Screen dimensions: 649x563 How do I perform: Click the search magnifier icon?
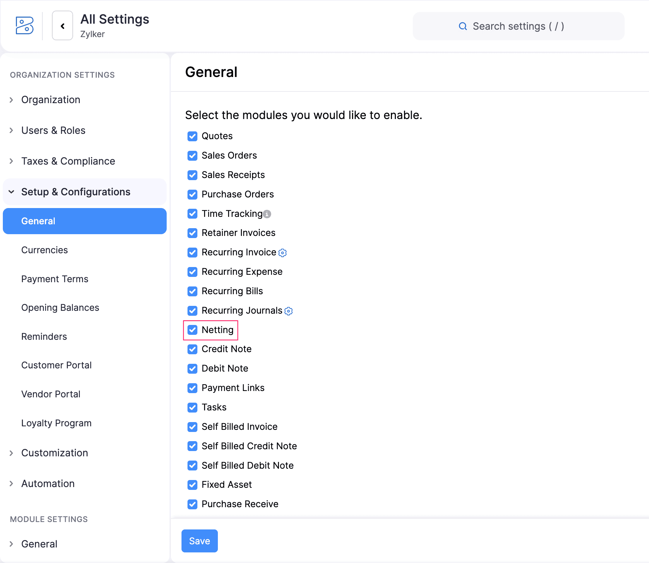(x=463, y=26)
